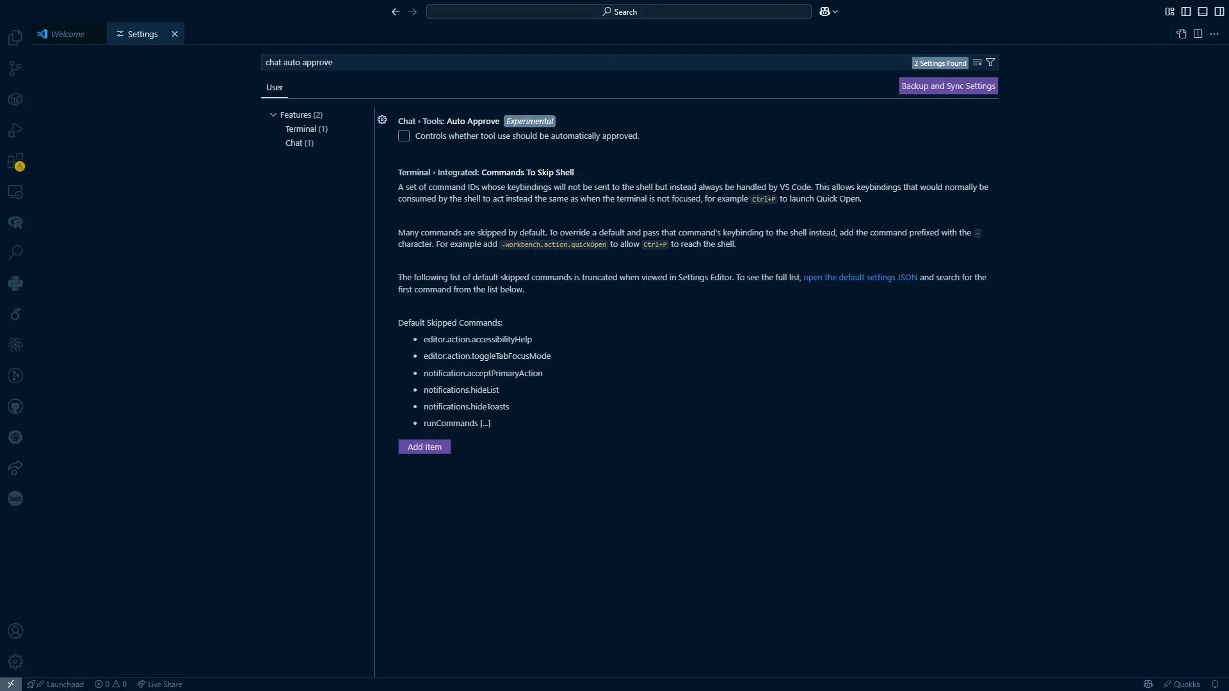Image resolution: width=1229 pixels, height=691 pixels.
Task: Collapse the Features (2) section
Action: tap(274, 115)
